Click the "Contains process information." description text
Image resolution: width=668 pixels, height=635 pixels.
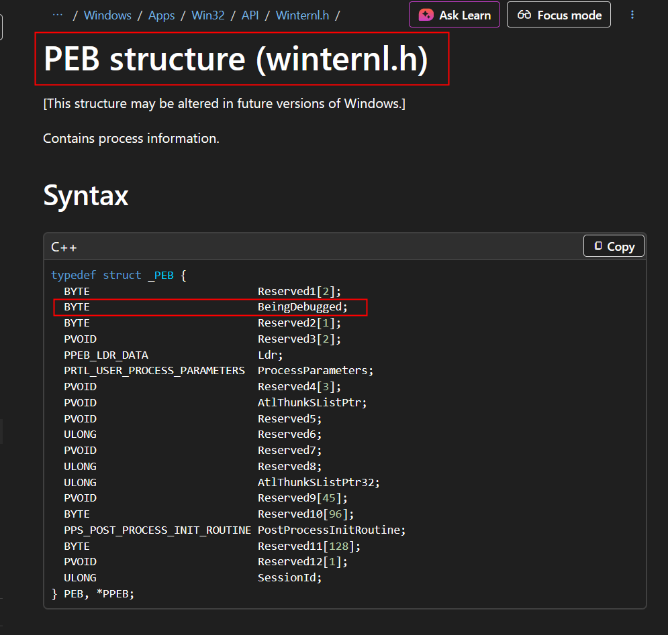click(131, 139)
